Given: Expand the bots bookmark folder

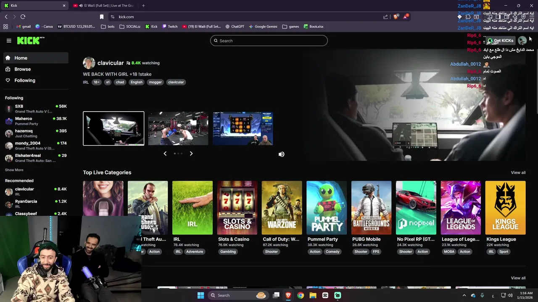Looking at the screenshot, I should click(x=108, y=26).
